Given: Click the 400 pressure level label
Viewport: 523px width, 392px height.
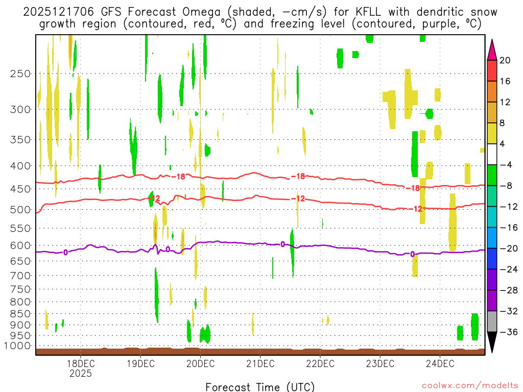Looking at the screenshot, I should point(20,166).
